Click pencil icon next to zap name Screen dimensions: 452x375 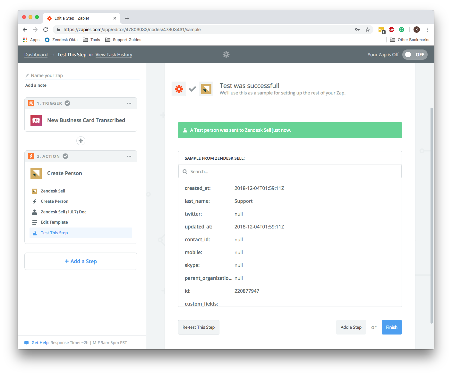coord(27,76)
